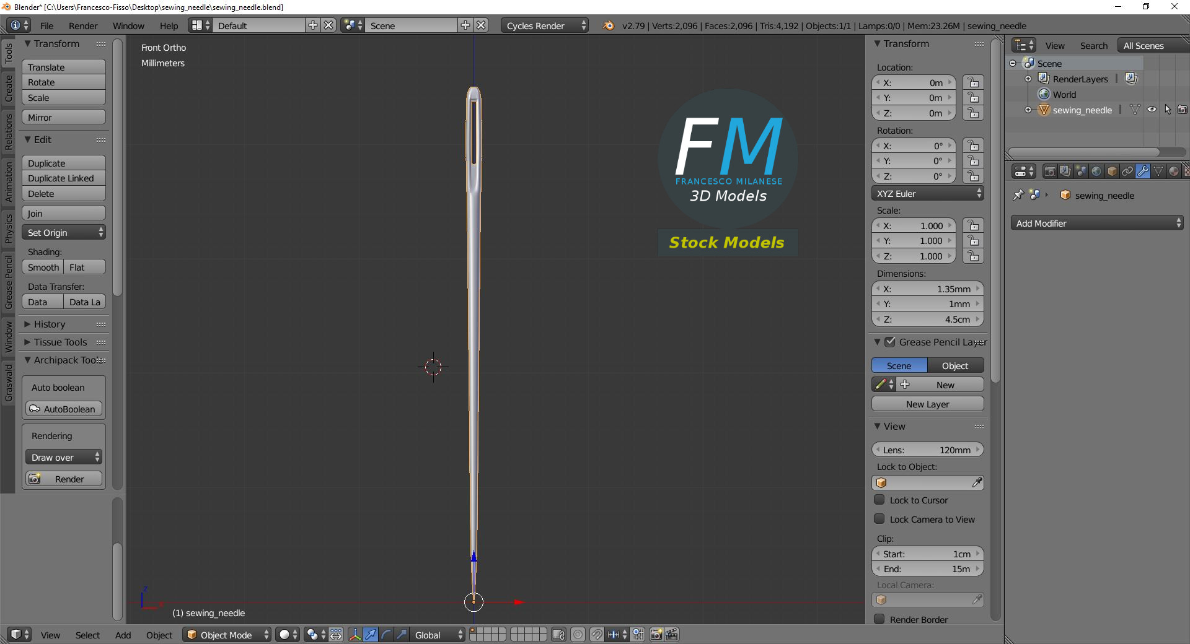This screenshot has width=1190, height=644.
Task: Open the Set Origin dropdown
Action: click(64, 232)
